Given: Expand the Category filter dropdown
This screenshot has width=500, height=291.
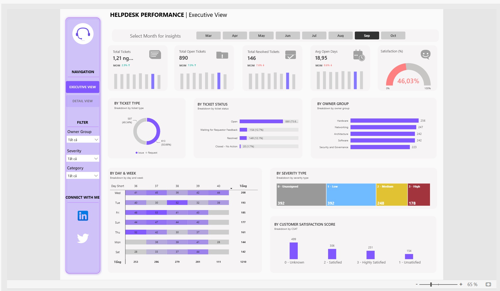Looking at the screenshot, I should (83, 176).
